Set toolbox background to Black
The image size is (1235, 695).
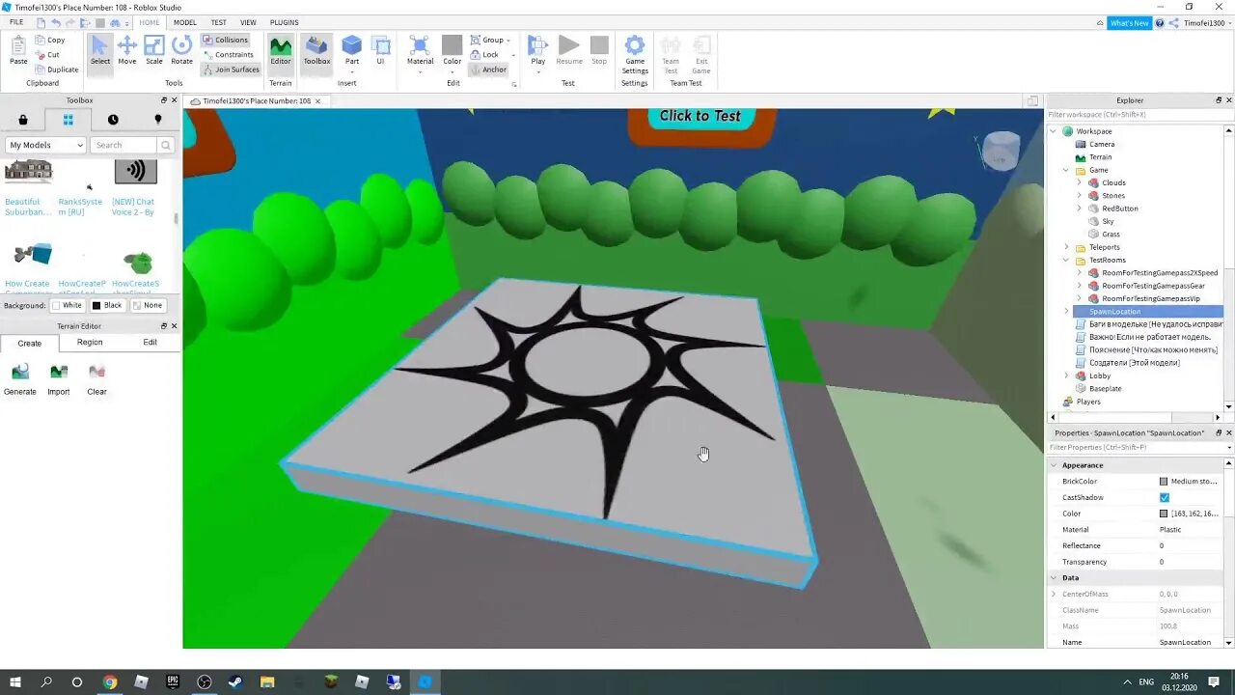pos(107,305)
